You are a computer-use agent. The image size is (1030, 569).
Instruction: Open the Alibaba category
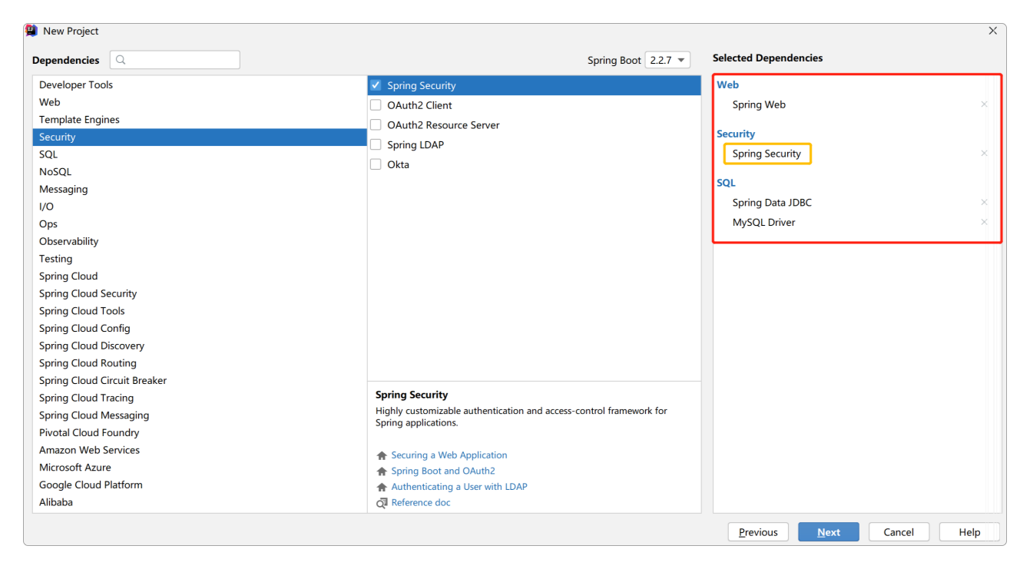point(200,502)
